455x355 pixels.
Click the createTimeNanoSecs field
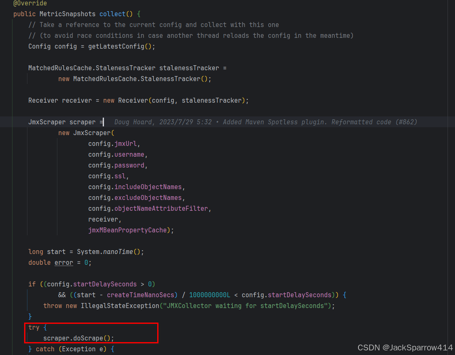(x=141, y=295)
